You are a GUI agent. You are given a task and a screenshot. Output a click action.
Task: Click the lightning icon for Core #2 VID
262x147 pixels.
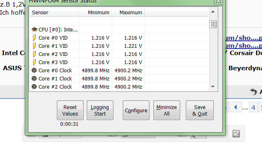coord(34,54)
